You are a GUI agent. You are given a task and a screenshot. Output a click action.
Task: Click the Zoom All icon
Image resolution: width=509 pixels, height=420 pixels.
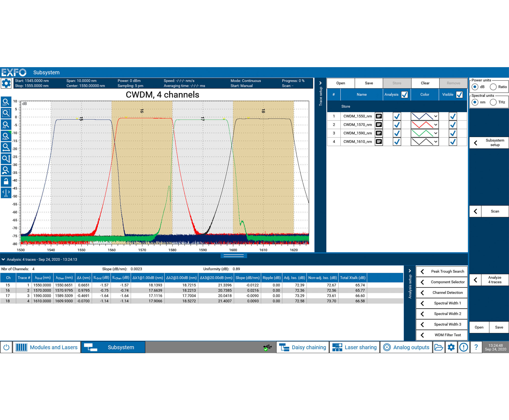[6, 125]
